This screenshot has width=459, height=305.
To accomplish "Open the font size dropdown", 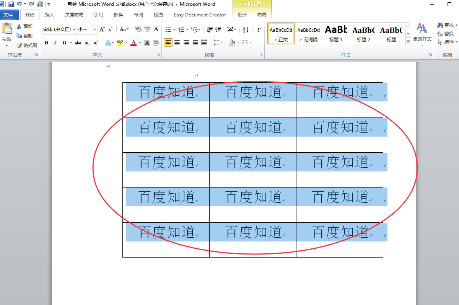I will (94, 29).
